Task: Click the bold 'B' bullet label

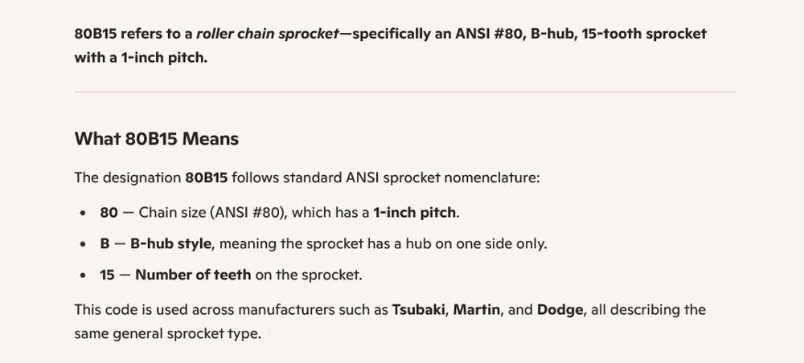Action: point(105,243)
